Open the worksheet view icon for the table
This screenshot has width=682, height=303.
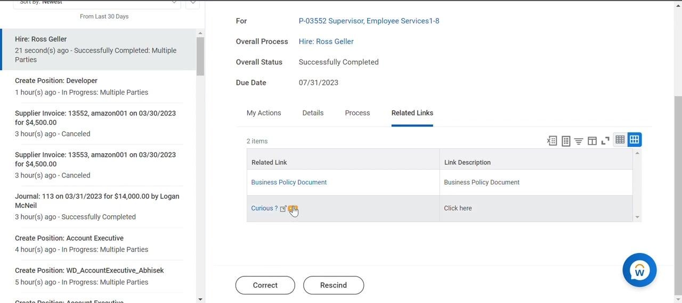pyautogui.click(x=566, y=141)
